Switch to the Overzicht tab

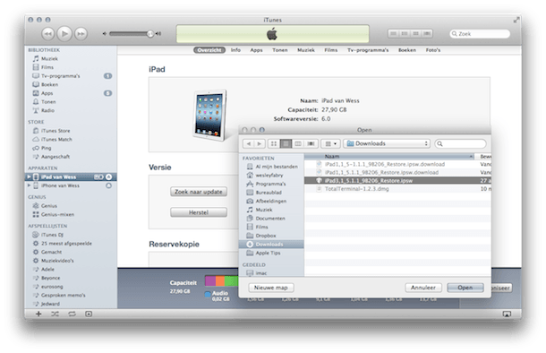click(x=209, y=50)
